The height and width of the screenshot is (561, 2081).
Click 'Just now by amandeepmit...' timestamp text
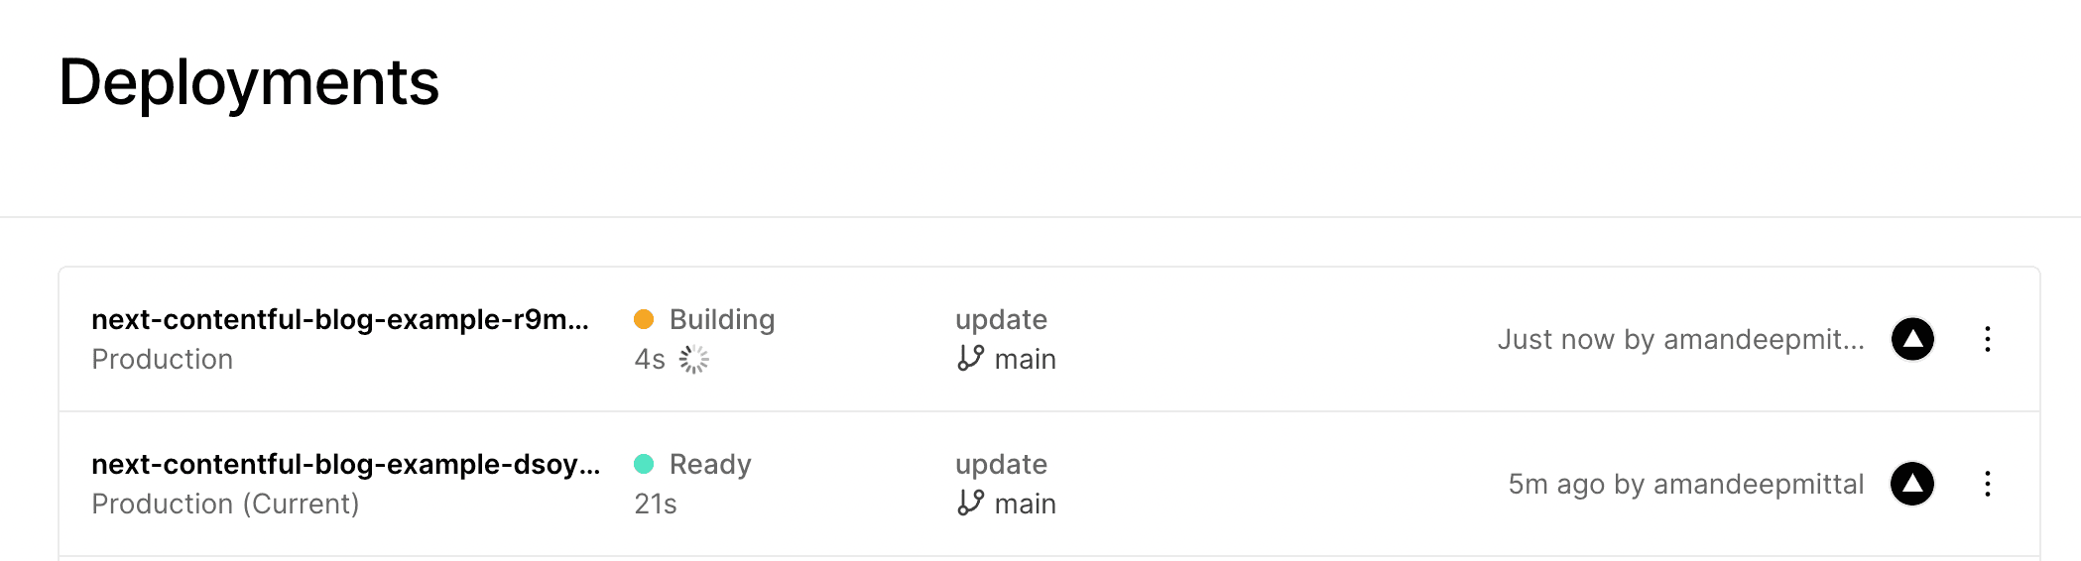[x=1680, y=339]
